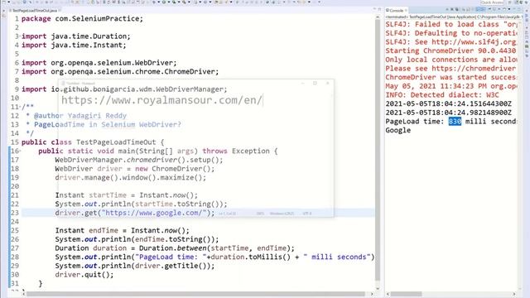
Task: Click the Console scroll-right arrow
Action: (x=514, y=295)
